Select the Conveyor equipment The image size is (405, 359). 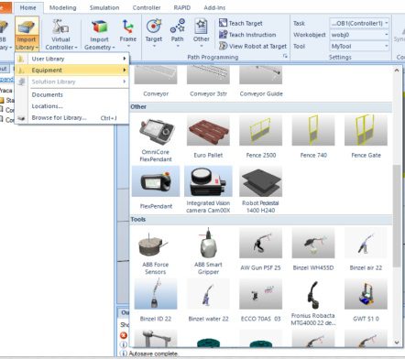point(156,82)
